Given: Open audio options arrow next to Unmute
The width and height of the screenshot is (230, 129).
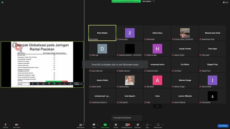Looking at the screenshot, I should click(x=9, y=125).
